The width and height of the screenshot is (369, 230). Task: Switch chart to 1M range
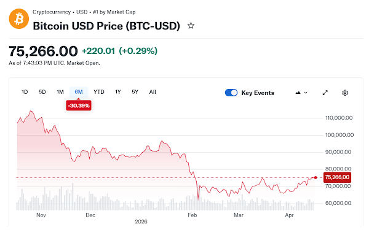pyautogui.click(x=60, y=92)
